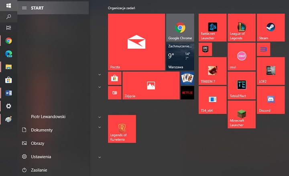Open Dokumenty from Start menu
The image size is (289, 176).
[42, 130]
